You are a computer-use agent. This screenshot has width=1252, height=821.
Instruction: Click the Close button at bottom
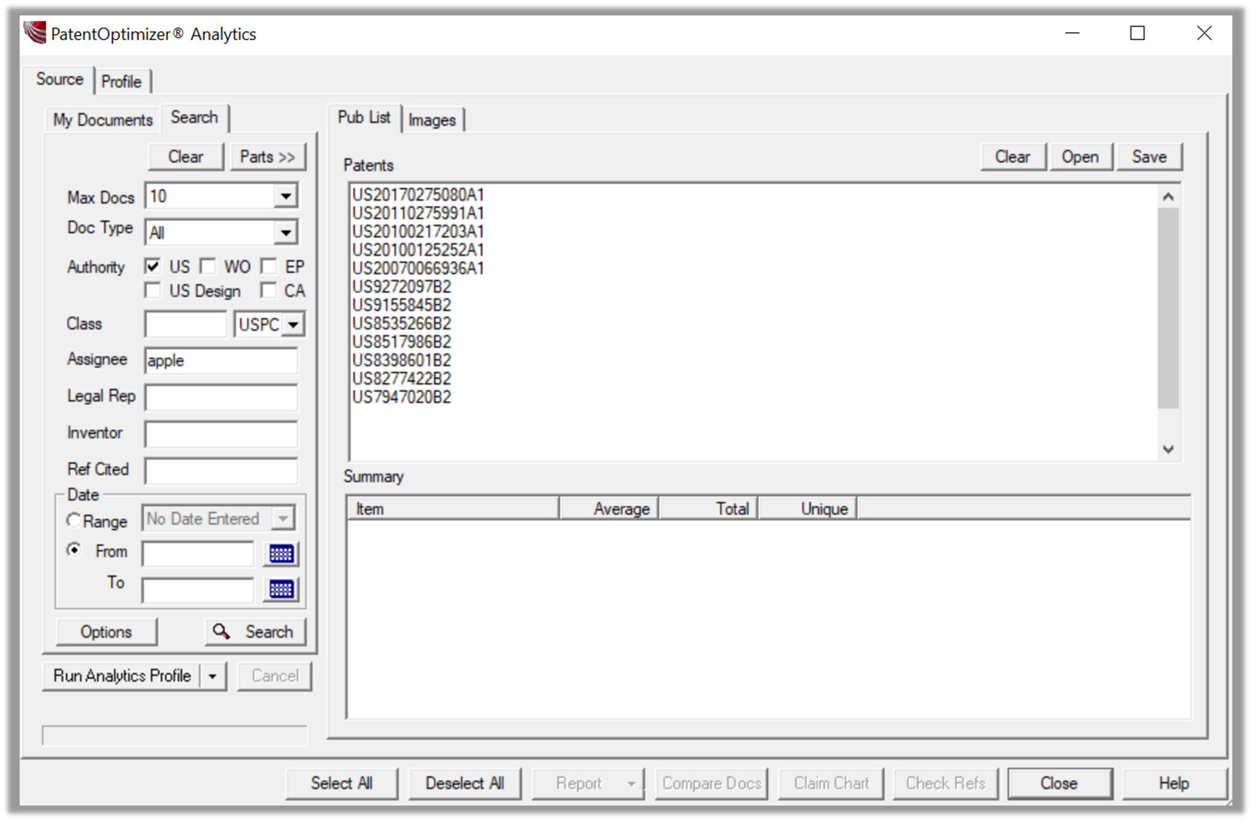pyautogui.click(x=1059, y=783)
